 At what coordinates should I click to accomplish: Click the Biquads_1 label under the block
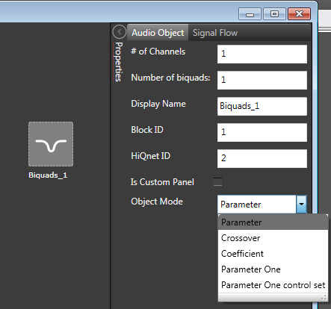(x=48, y=175)
